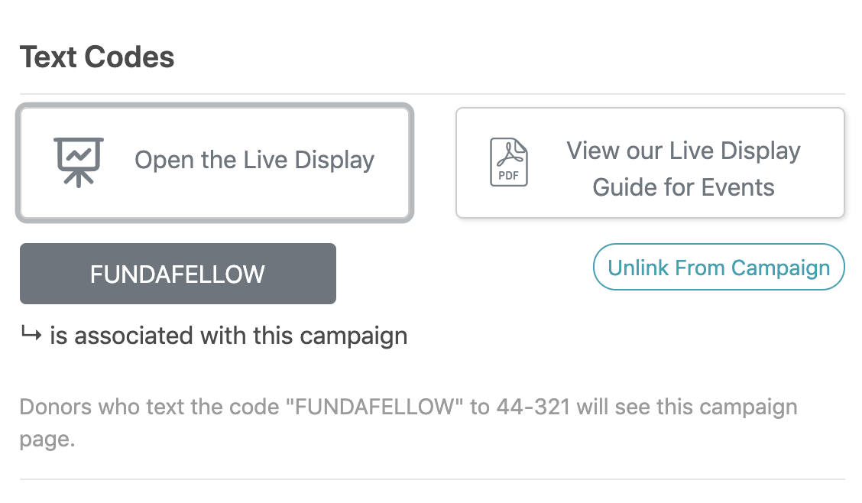Click the divider line below Text Codes heading

click(432, 94)
